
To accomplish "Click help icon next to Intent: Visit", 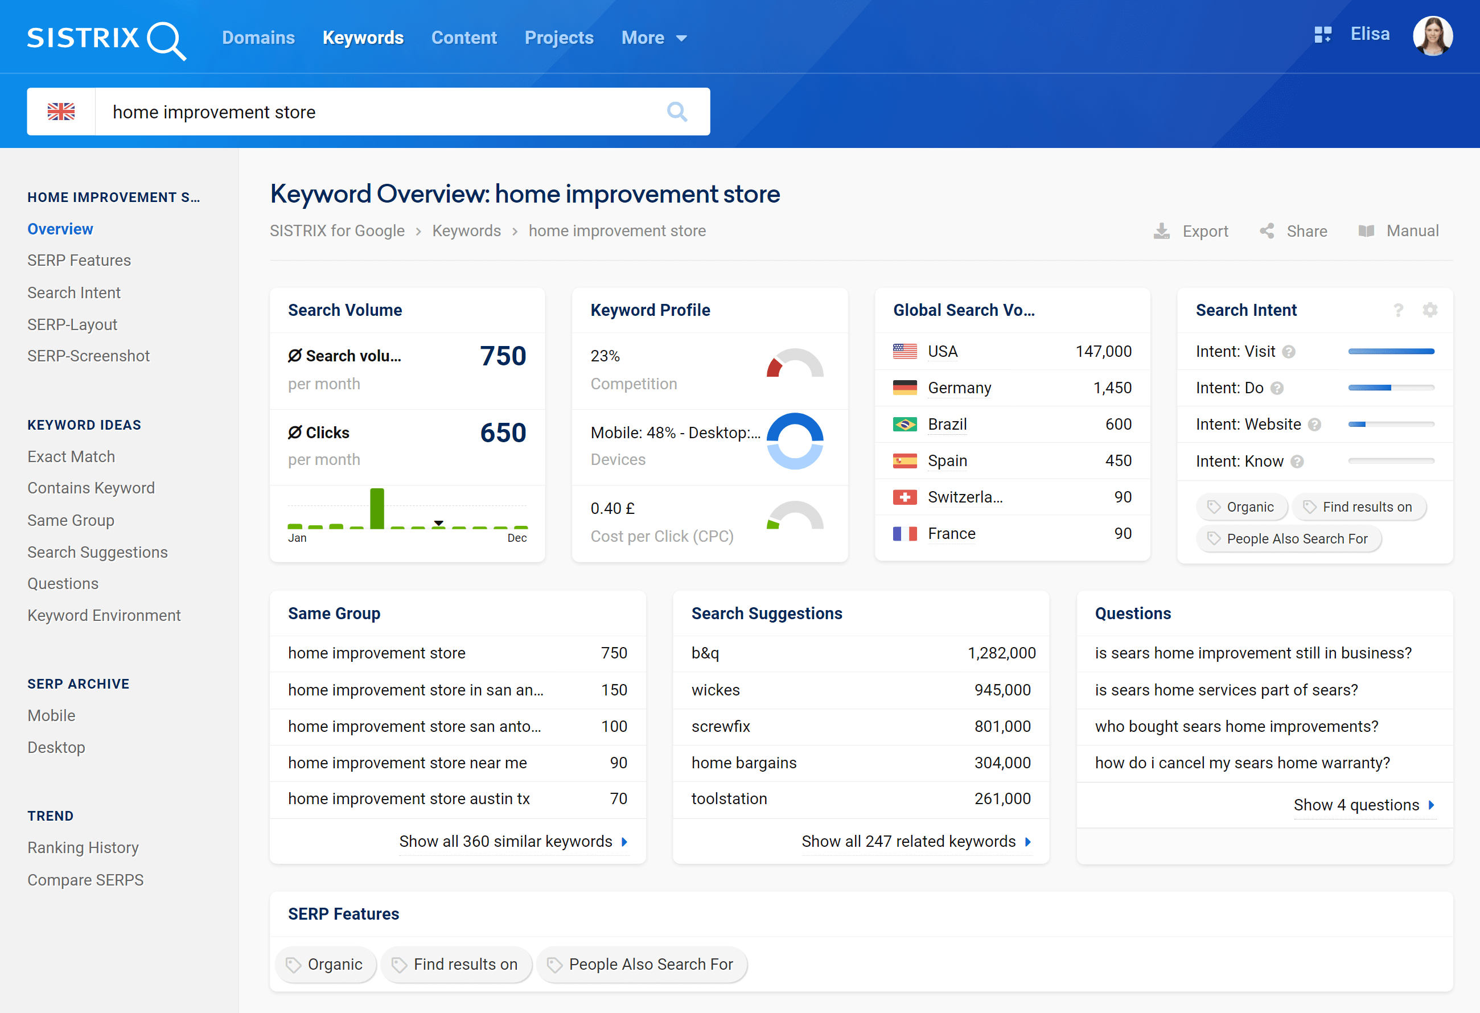I will pos(1288,352).
